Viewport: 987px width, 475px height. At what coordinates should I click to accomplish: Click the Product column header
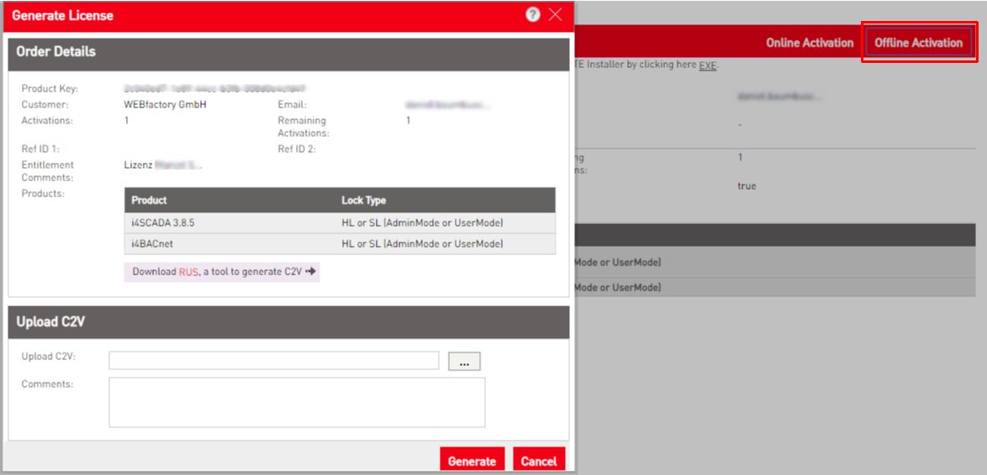point(149,201)
